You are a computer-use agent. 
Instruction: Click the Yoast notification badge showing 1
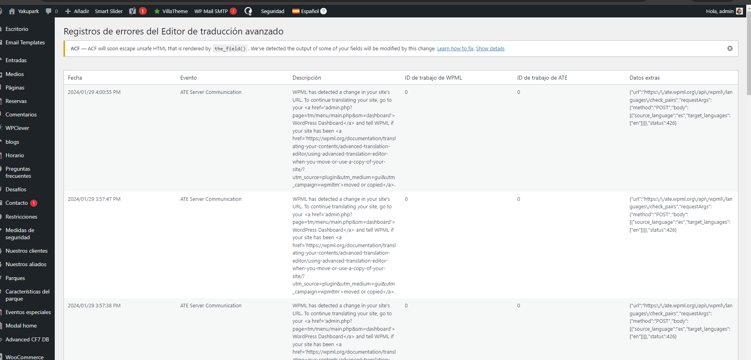[x=143, y=11]
